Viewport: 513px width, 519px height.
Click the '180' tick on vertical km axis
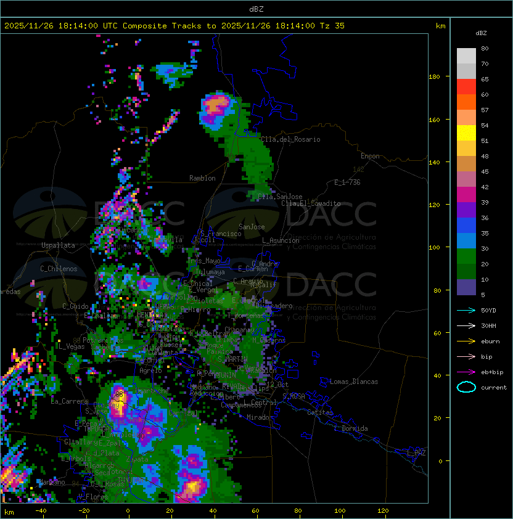(x=434, y=76)
